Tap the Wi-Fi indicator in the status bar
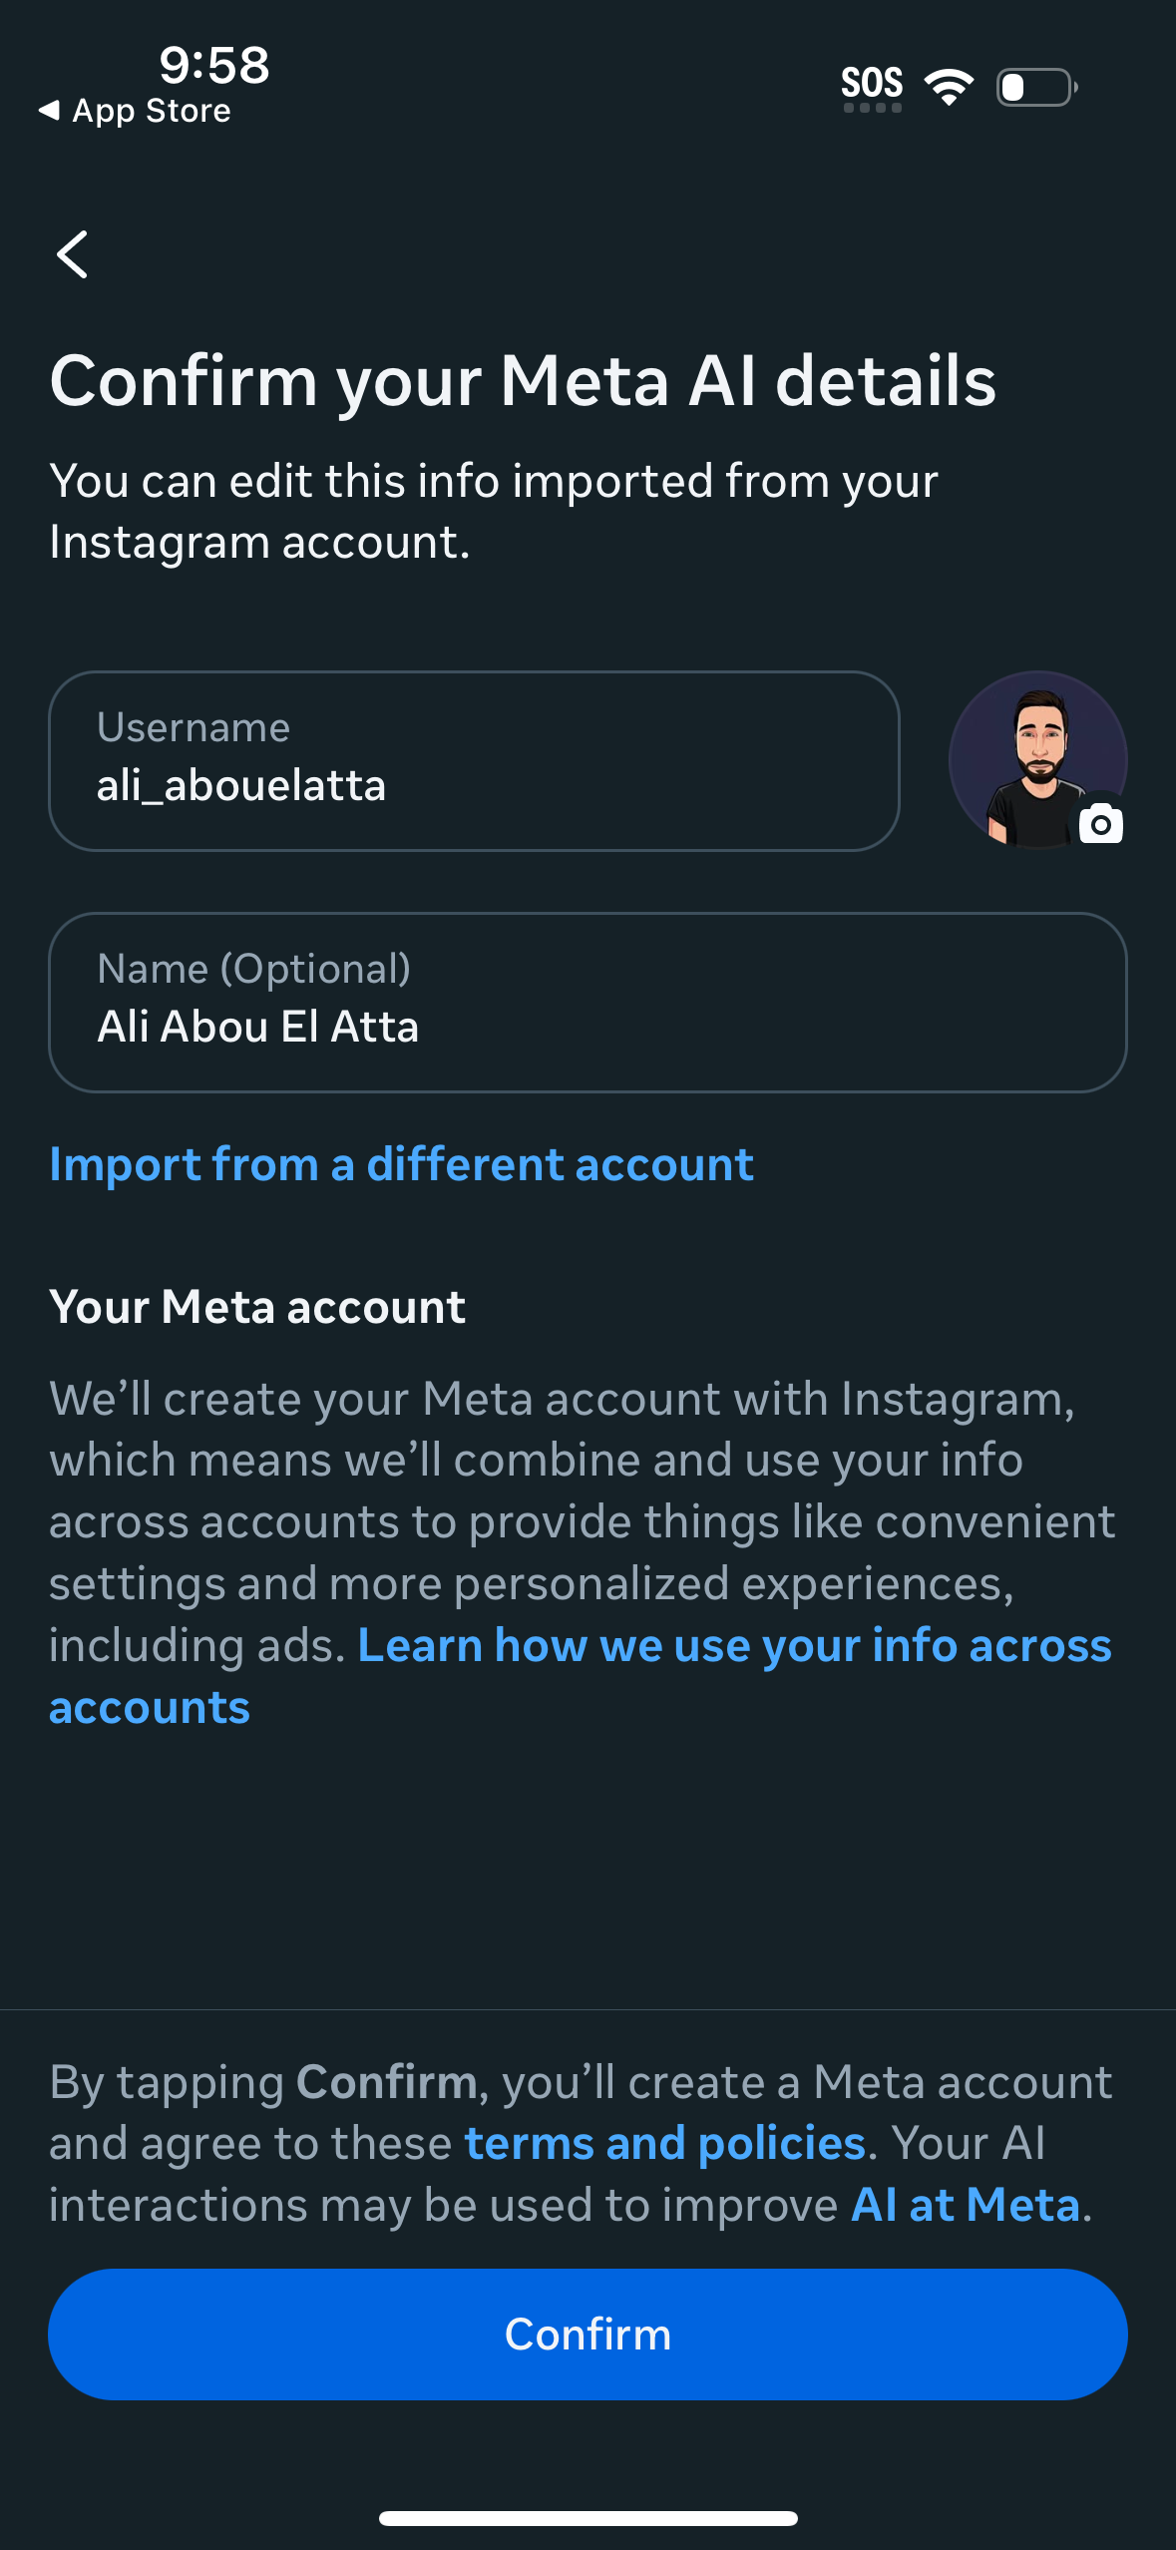The height and width of the screenshot is (2550, 1176). (949, 87)
